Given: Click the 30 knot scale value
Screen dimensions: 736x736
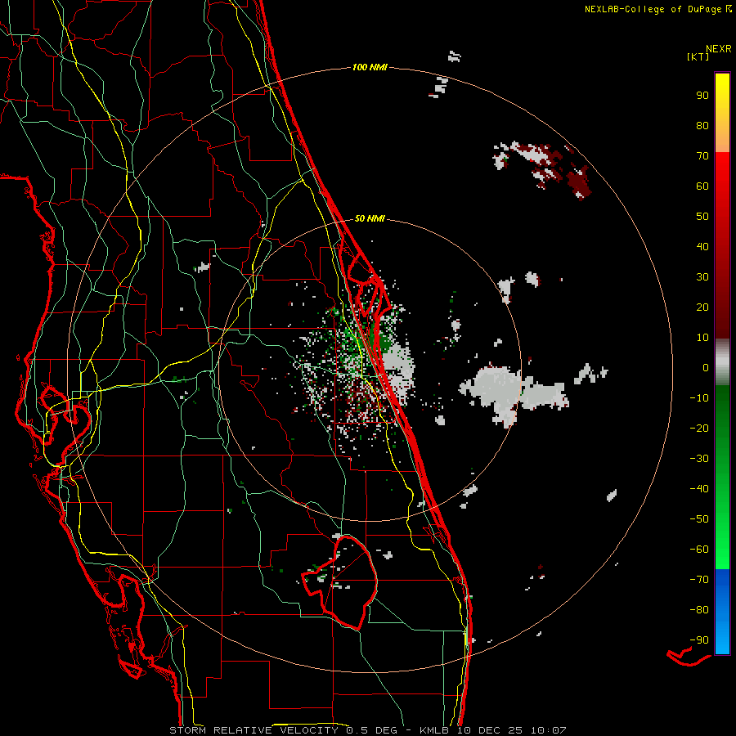Looking at the screenshot, I should pos(702,277).
